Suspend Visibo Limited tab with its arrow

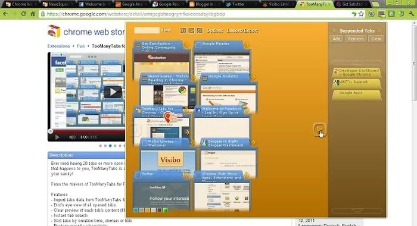pyautogui.click(x=193, y=143)
